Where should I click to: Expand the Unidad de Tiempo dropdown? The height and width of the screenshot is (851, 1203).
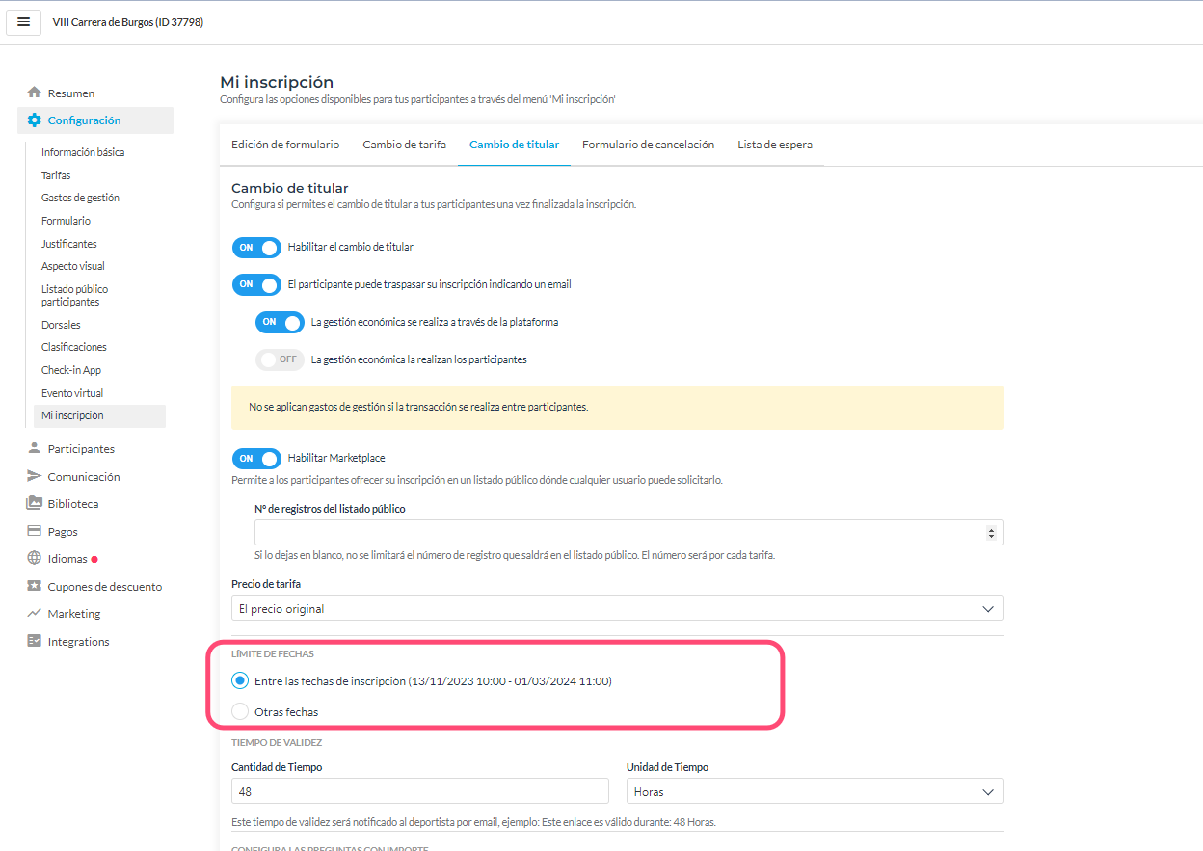pyautogui.click(x=815, y=791)
